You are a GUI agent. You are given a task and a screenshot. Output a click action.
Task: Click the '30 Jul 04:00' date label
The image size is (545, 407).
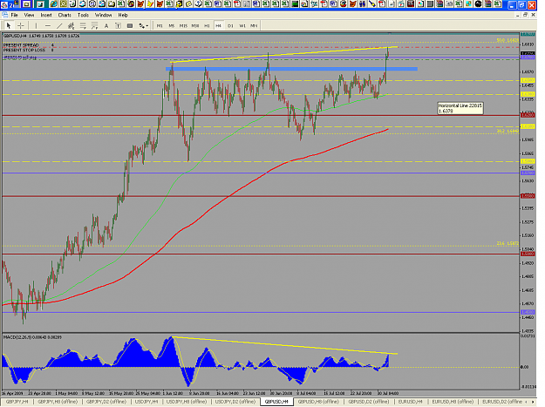(387, 393)
